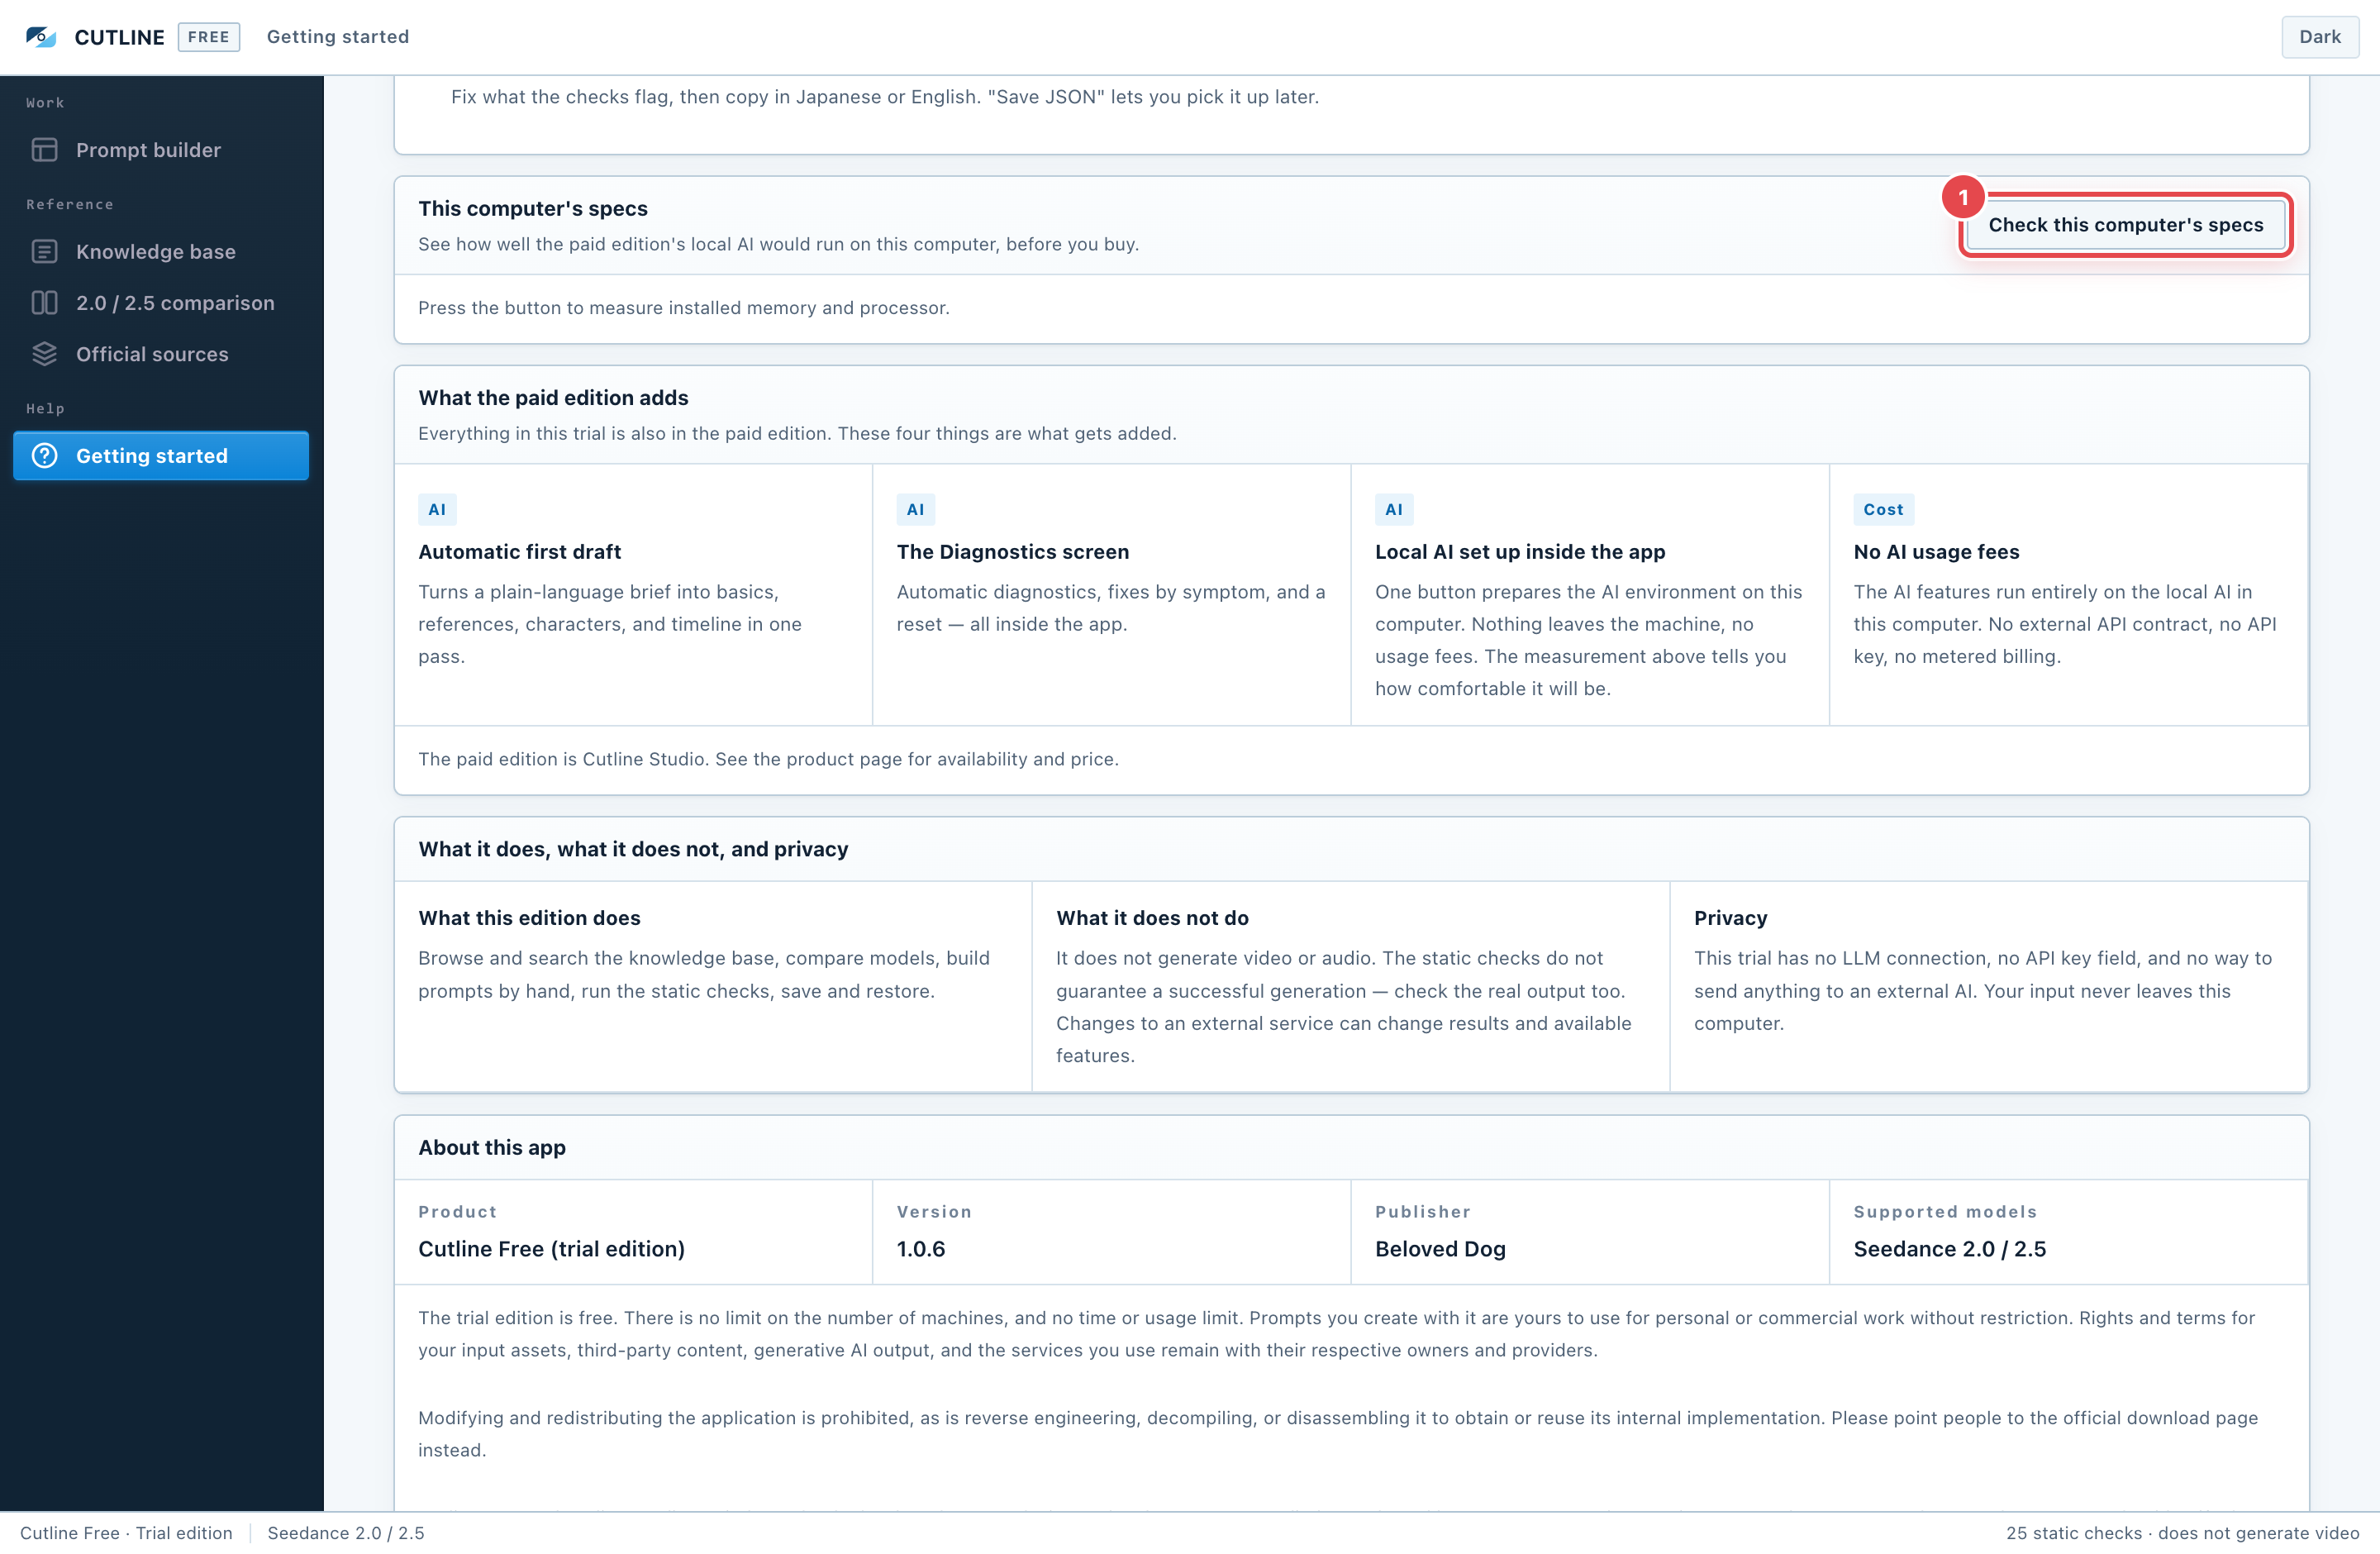Click Check this computer's specs button
This screenshot has height=1554, width=2380.
[x=2125, y=225]
